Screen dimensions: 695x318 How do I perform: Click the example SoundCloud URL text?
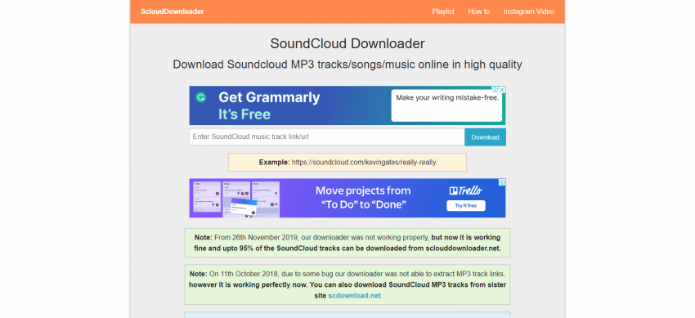tap(364, 163)
